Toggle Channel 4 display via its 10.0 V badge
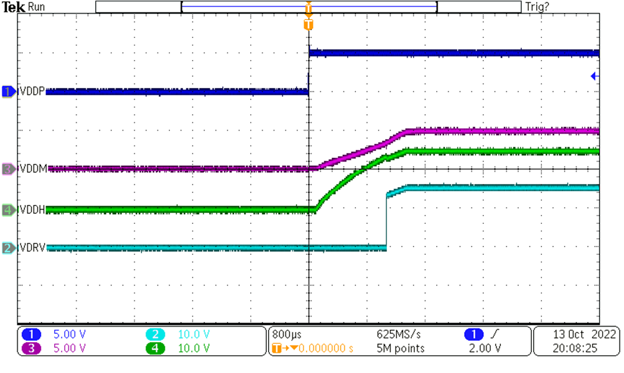The width and height of the screenshot is (624, 373). pos(155,349)
